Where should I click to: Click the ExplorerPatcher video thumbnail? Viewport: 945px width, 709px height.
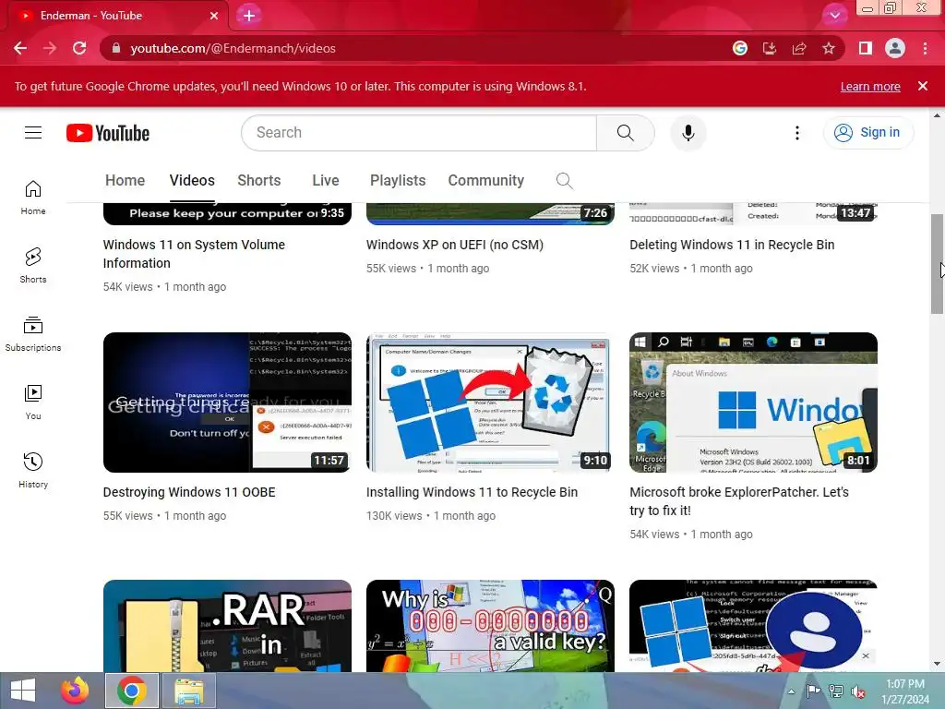(x=753, y=403)
